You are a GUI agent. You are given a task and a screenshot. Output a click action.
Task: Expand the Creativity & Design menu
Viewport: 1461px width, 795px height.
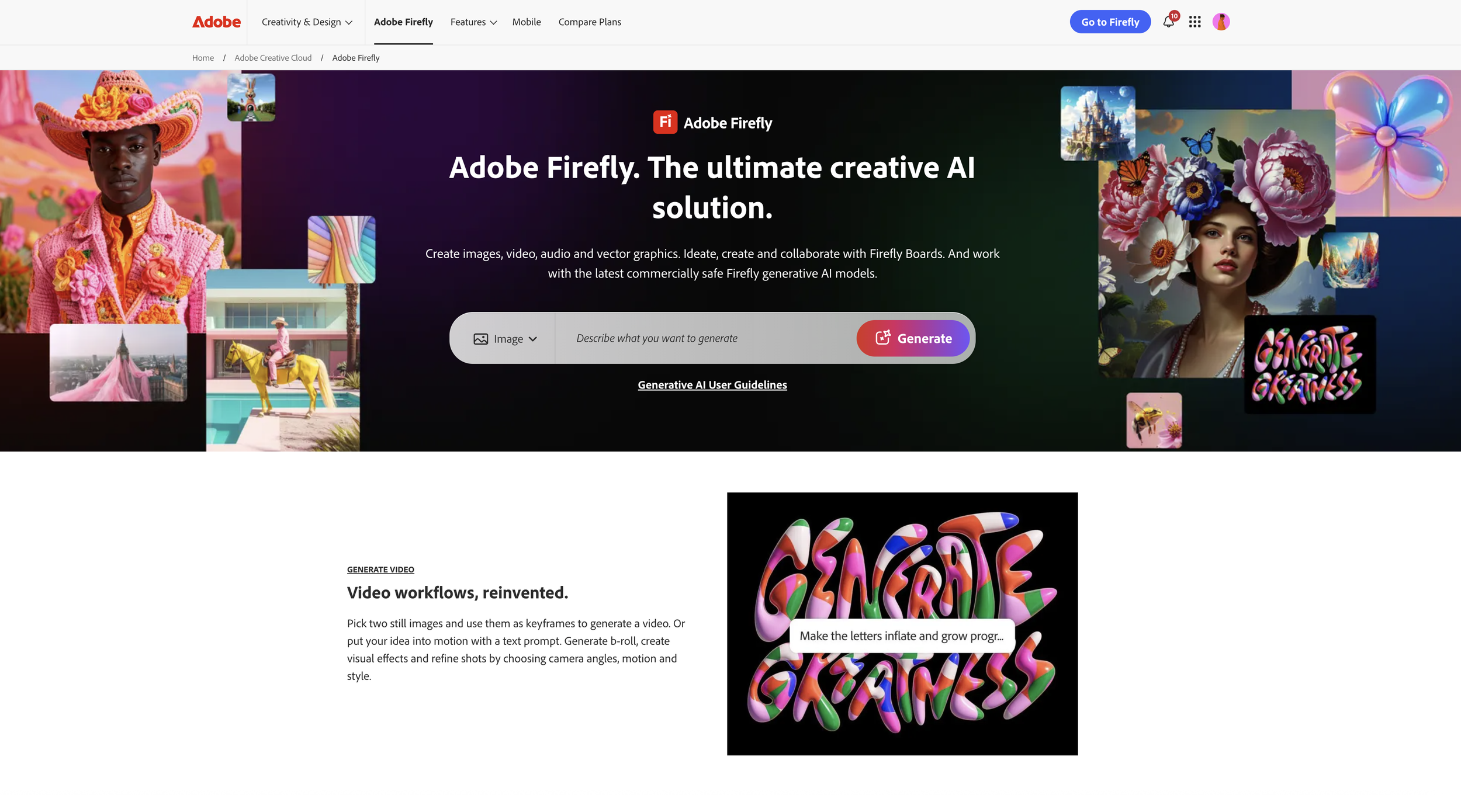point(307,22)
